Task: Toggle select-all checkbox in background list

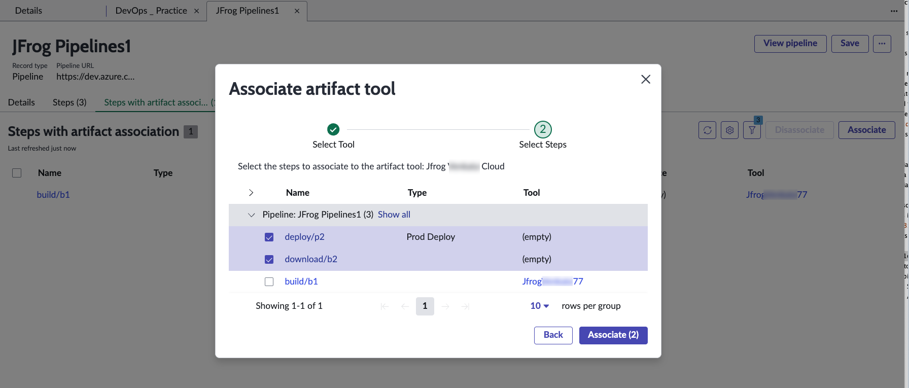Action: point(17,173)
